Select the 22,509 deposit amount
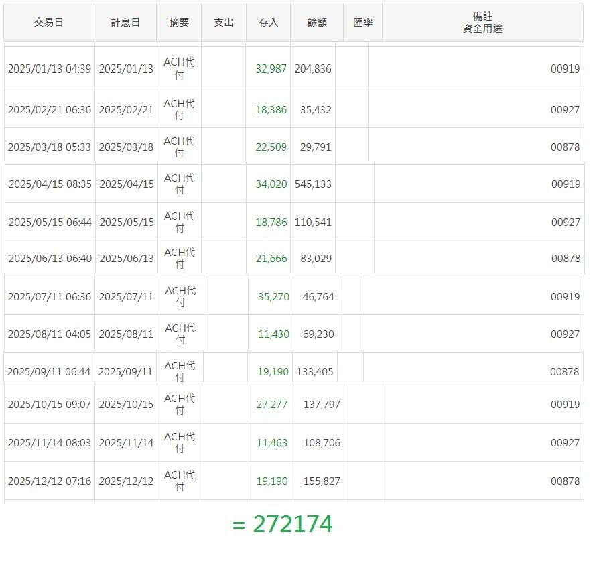The height and width of the screenshot is (569, 597). pos(271,147)
